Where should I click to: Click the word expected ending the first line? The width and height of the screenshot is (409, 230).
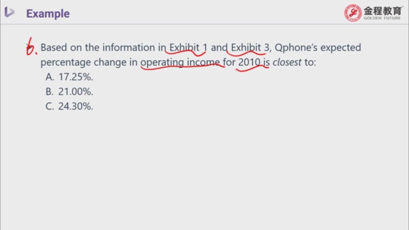341,48
